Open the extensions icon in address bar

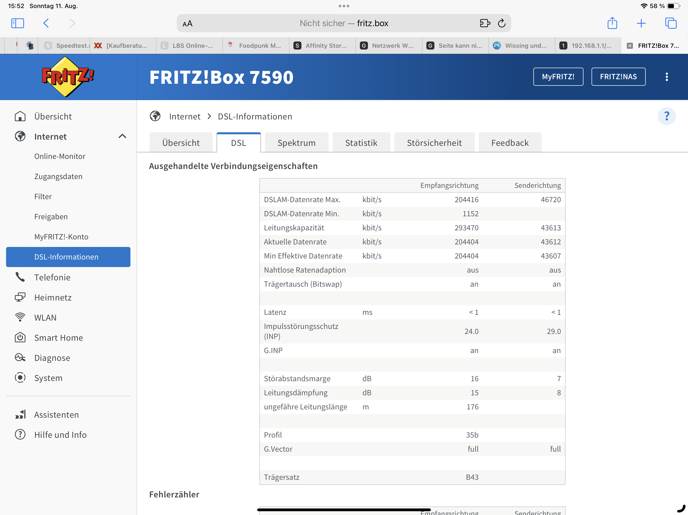(x=485, y=23)
